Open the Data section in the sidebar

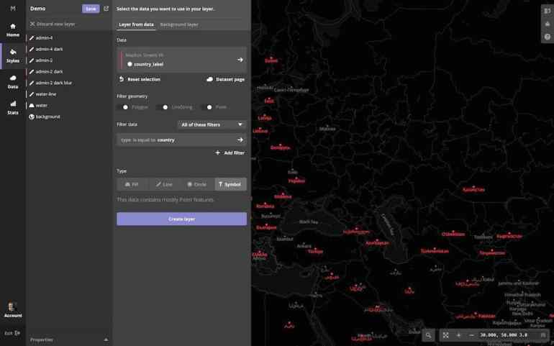[13, 82]
